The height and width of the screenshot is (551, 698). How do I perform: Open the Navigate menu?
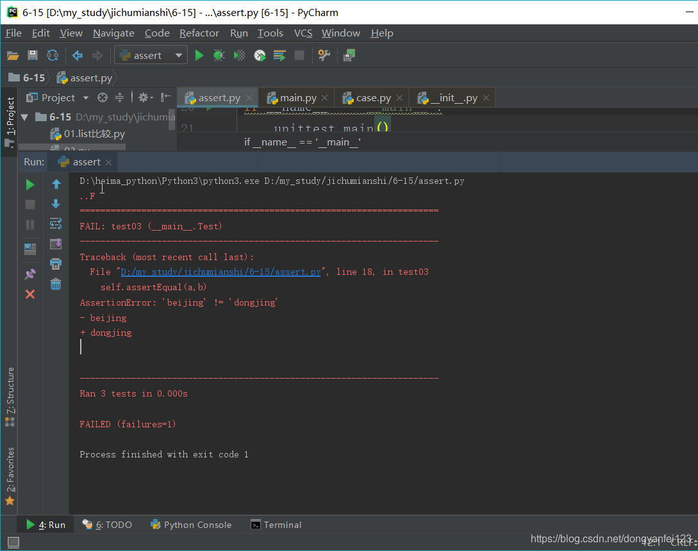click(x=113, y=33)
